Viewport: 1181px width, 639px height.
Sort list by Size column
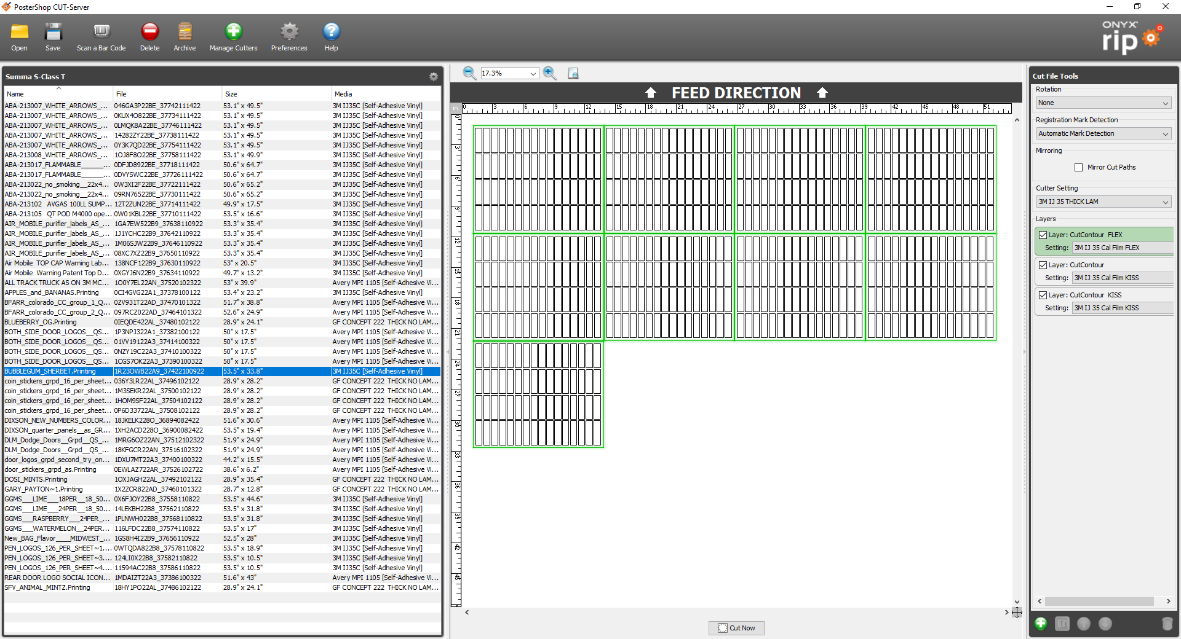click(277, 94)
